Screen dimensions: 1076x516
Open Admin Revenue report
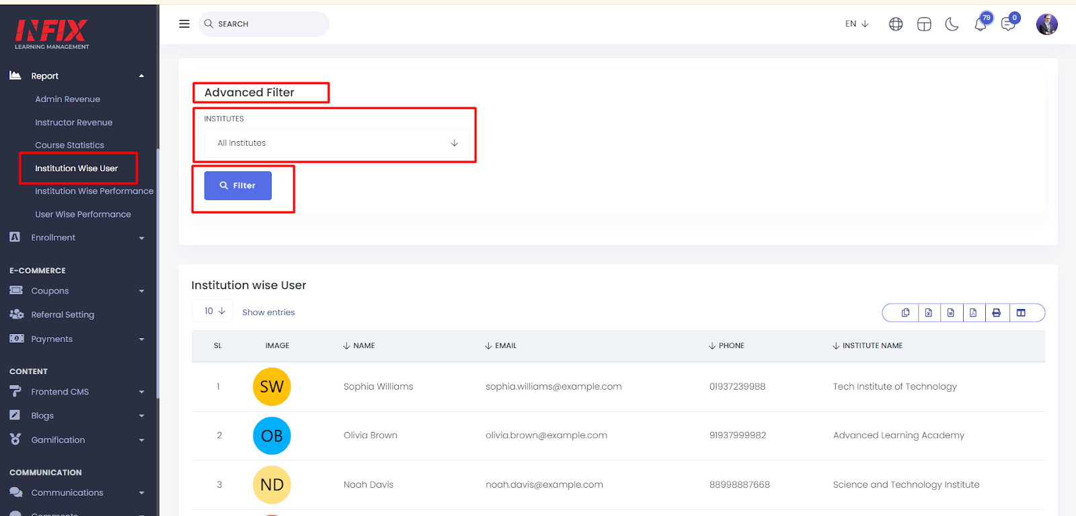pos(67,99)
